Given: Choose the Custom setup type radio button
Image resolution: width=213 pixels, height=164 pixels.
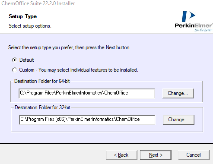Looking at the screenshot, I should 15,70.
